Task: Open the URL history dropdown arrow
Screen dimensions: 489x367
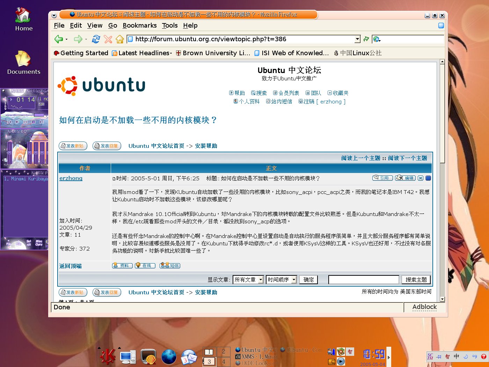Action: [357, 39]
